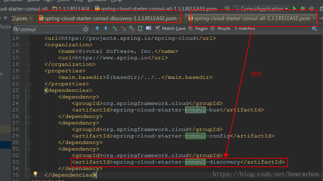Open search history magnifier dropdown

click(x=17, y=29)
